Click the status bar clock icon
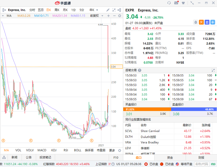 [113, 164]
